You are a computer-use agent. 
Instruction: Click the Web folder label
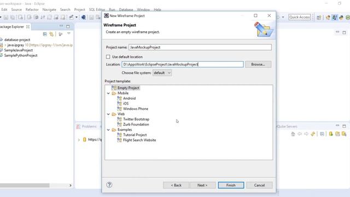pos(121,114)
